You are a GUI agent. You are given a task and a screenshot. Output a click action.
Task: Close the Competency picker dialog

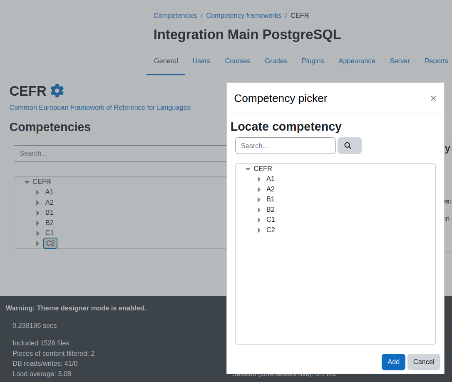pyautogui.click(x=433, y=98)
